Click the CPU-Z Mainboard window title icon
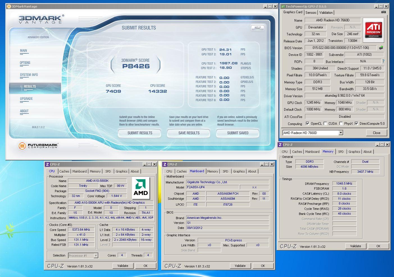 [165, 164]
